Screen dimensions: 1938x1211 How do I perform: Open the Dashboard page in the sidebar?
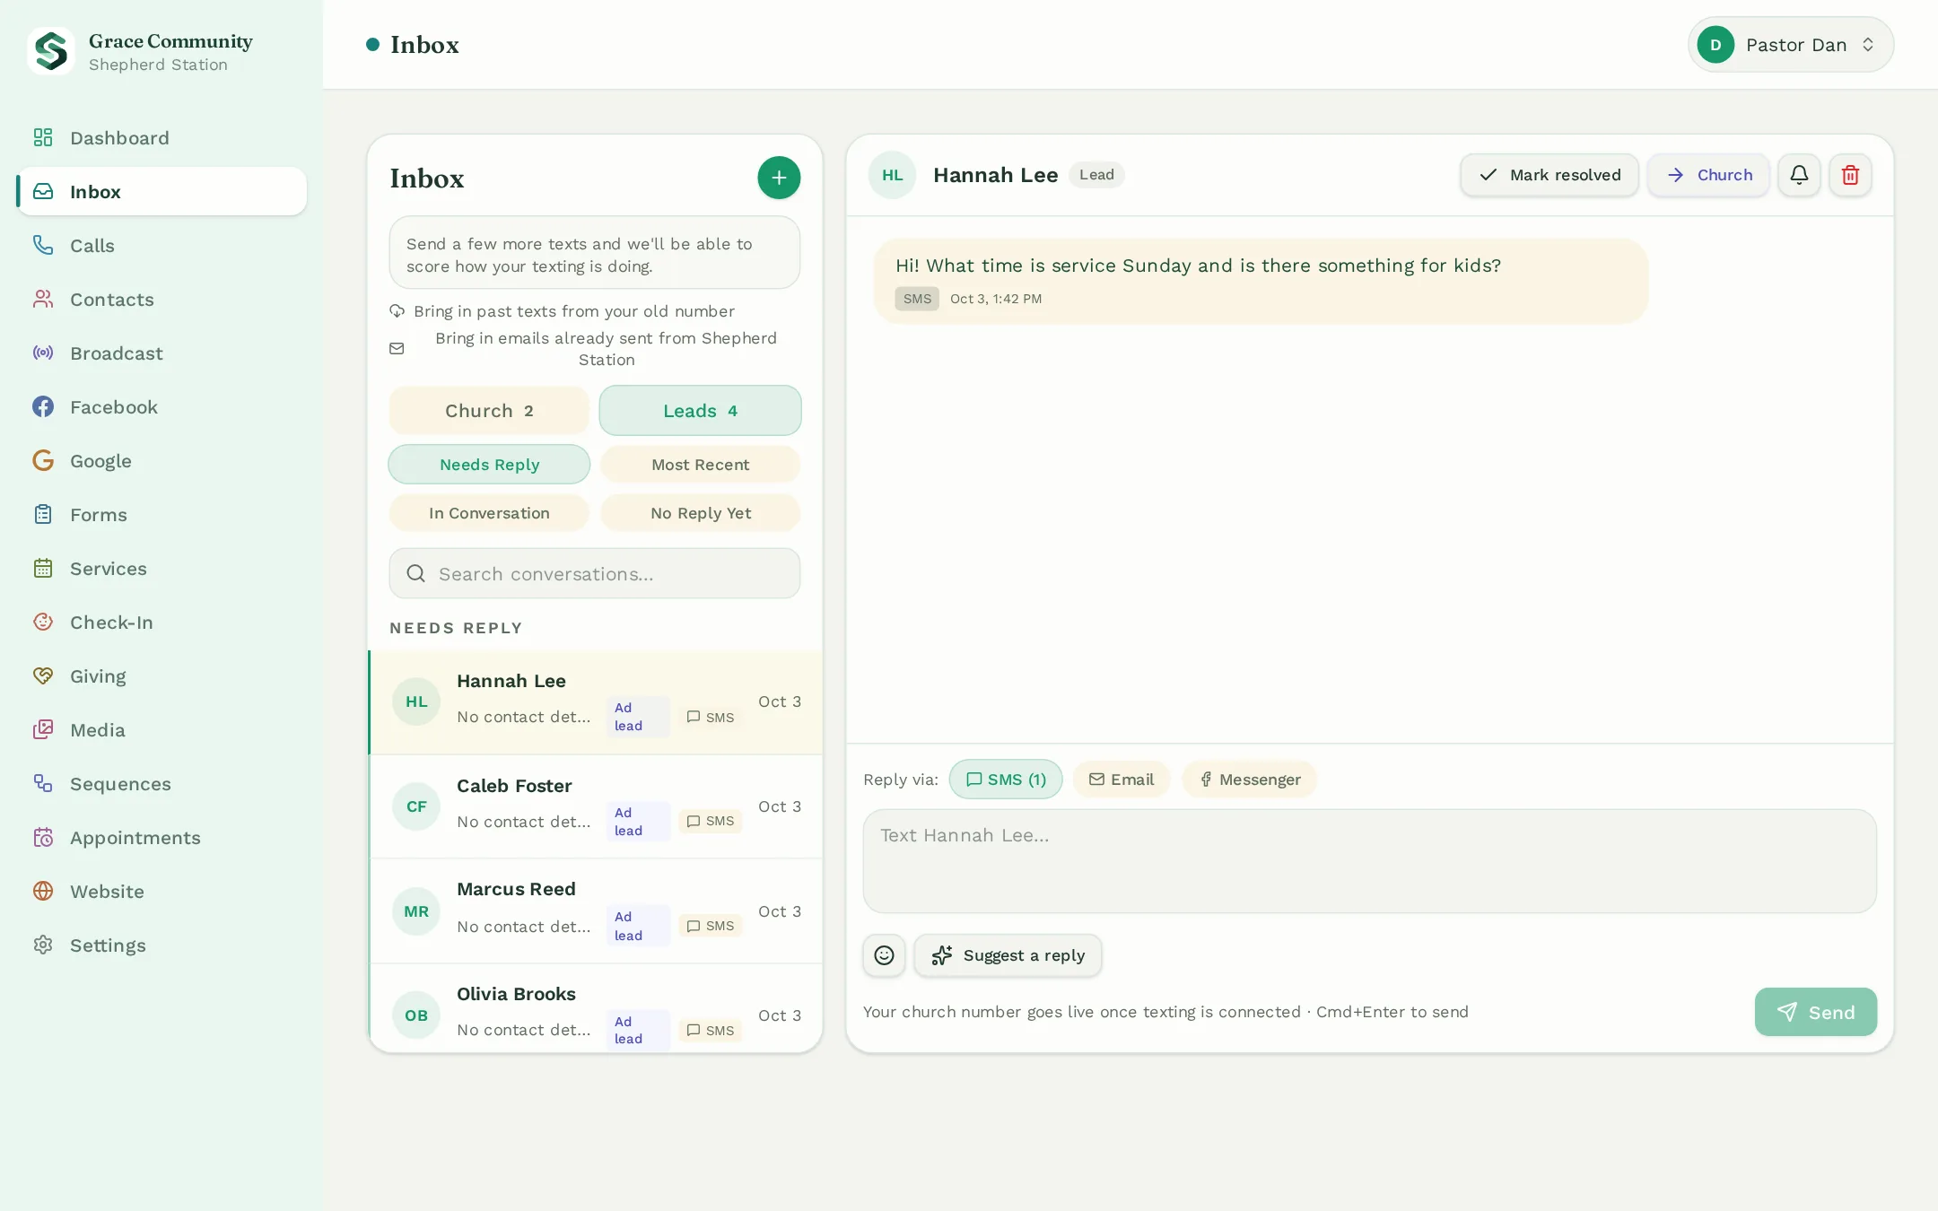point(161,137)
